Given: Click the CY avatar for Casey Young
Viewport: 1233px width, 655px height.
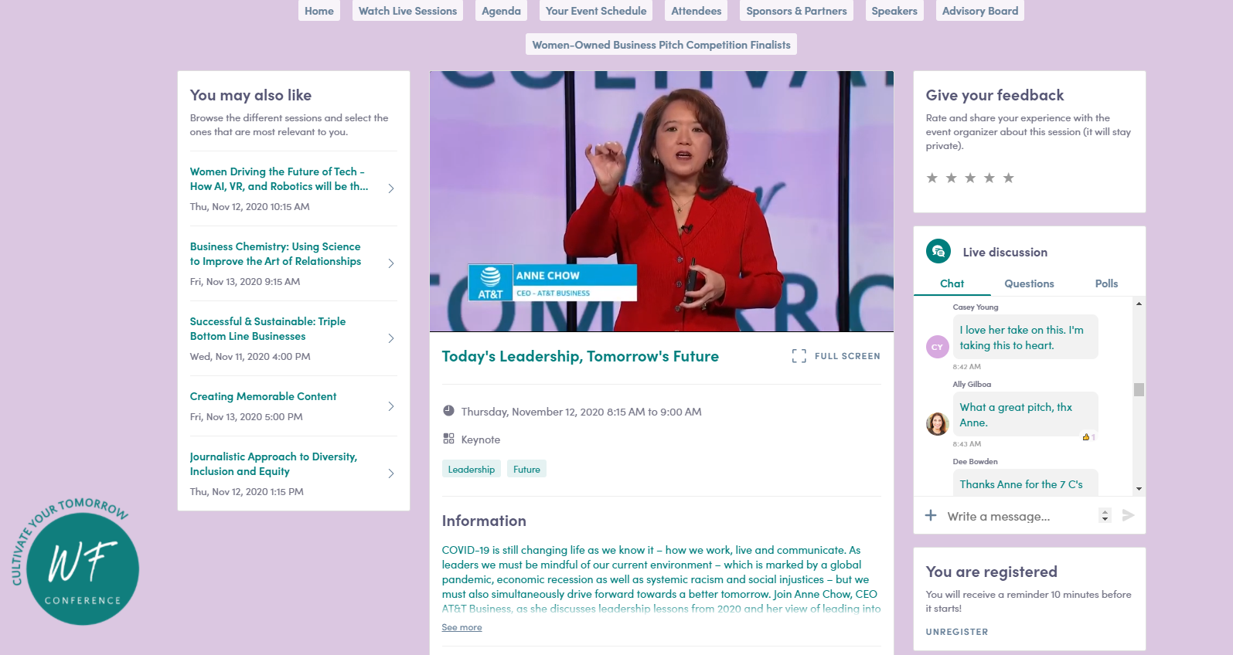Looking at the screenshot, I should (x=937, y=347).
